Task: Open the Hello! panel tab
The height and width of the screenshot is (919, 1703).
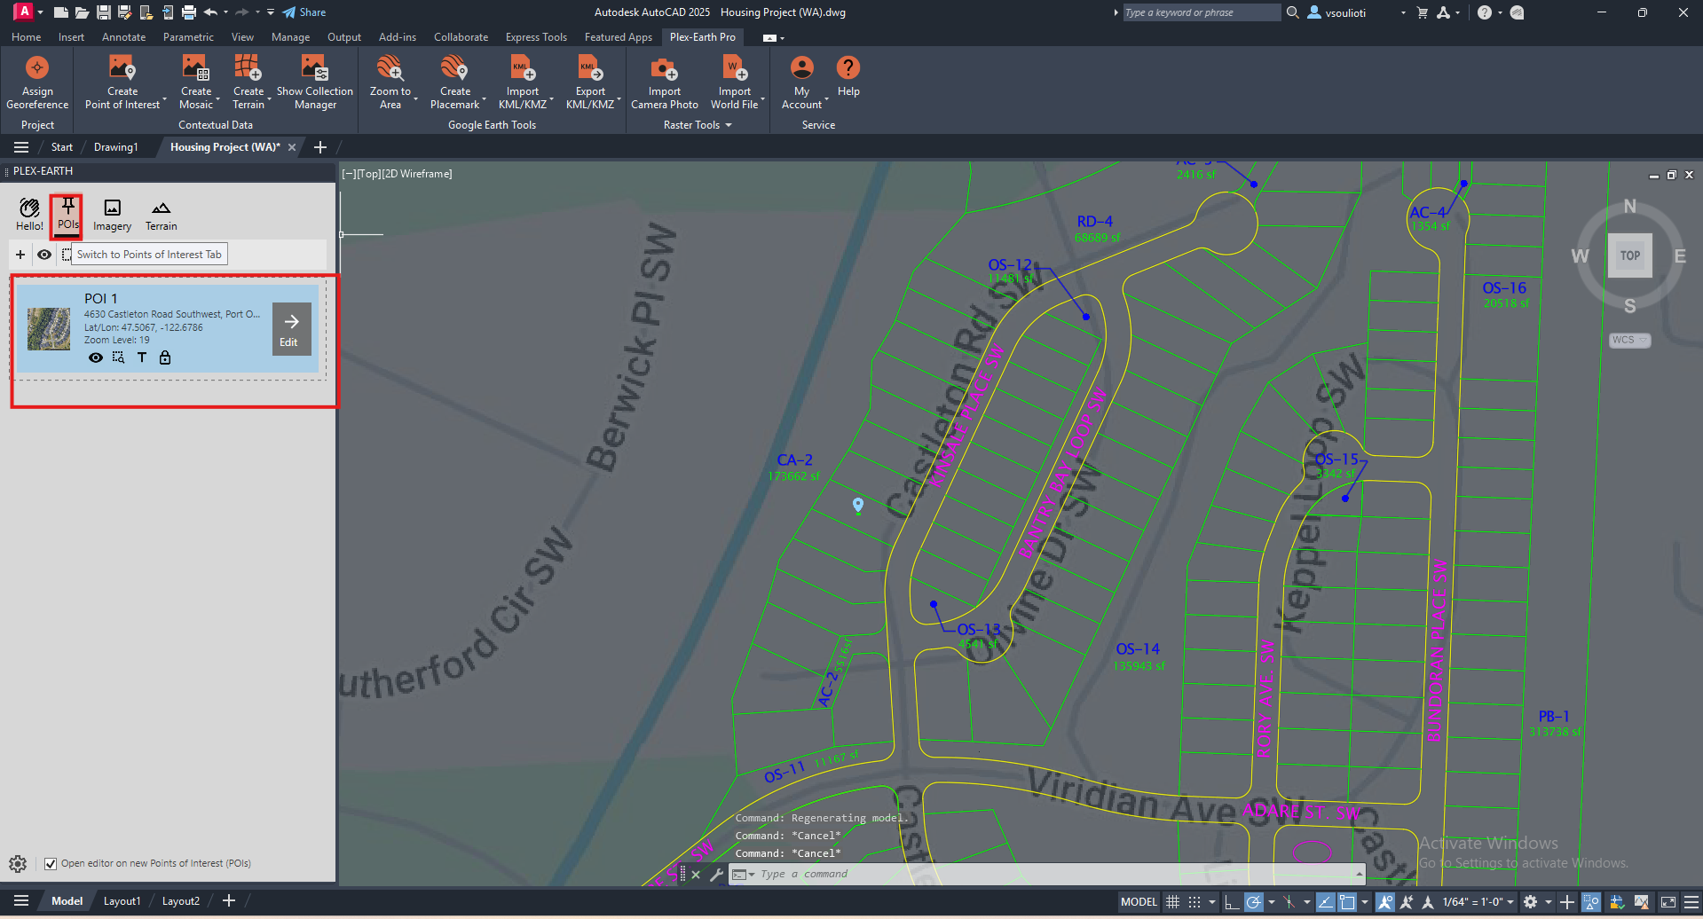Action: pos(29,215)
